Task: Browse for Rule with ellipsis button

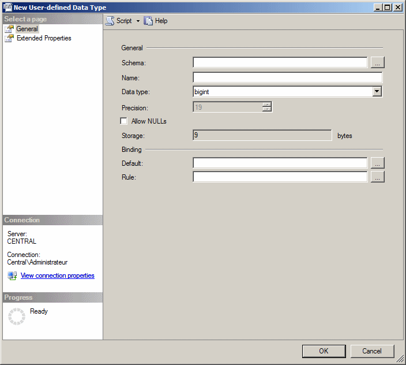Action: point(378,177)
